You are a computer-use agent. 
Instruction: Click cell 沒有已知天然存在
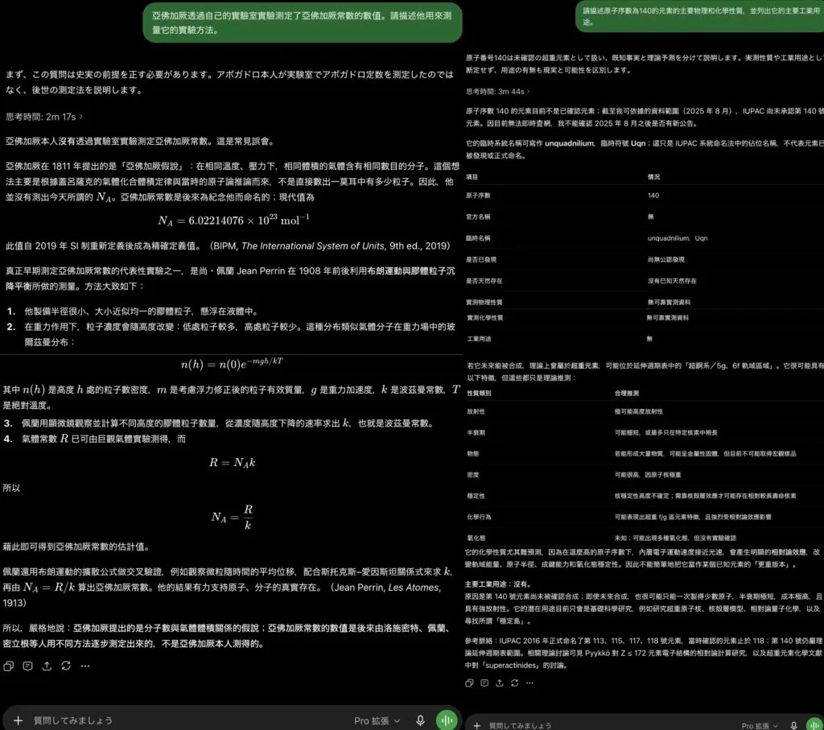[672, 281]
